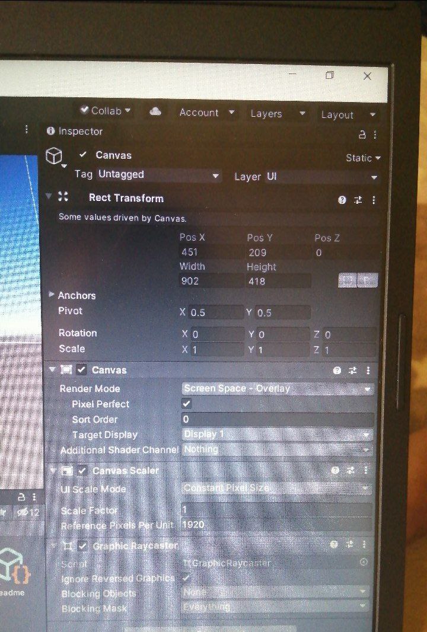Click the Canvas Scaler component icon

click(67, 470)
